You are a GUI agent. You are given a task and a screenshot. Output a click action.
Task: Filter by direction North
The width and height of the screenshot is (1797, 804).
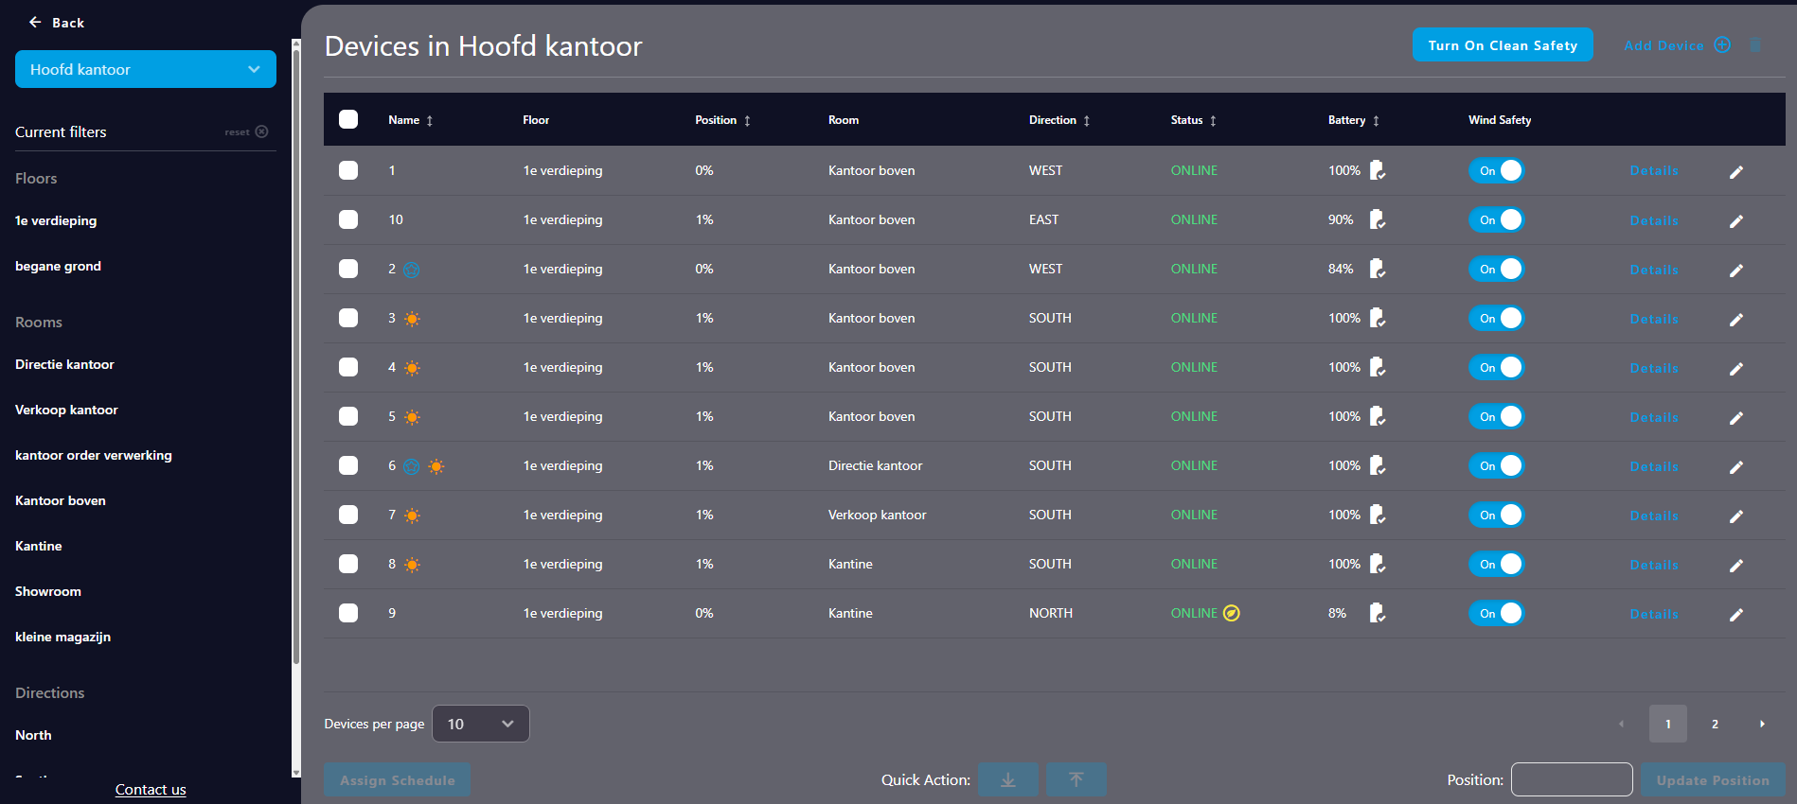pyautogui.click(x=33, y=735)
